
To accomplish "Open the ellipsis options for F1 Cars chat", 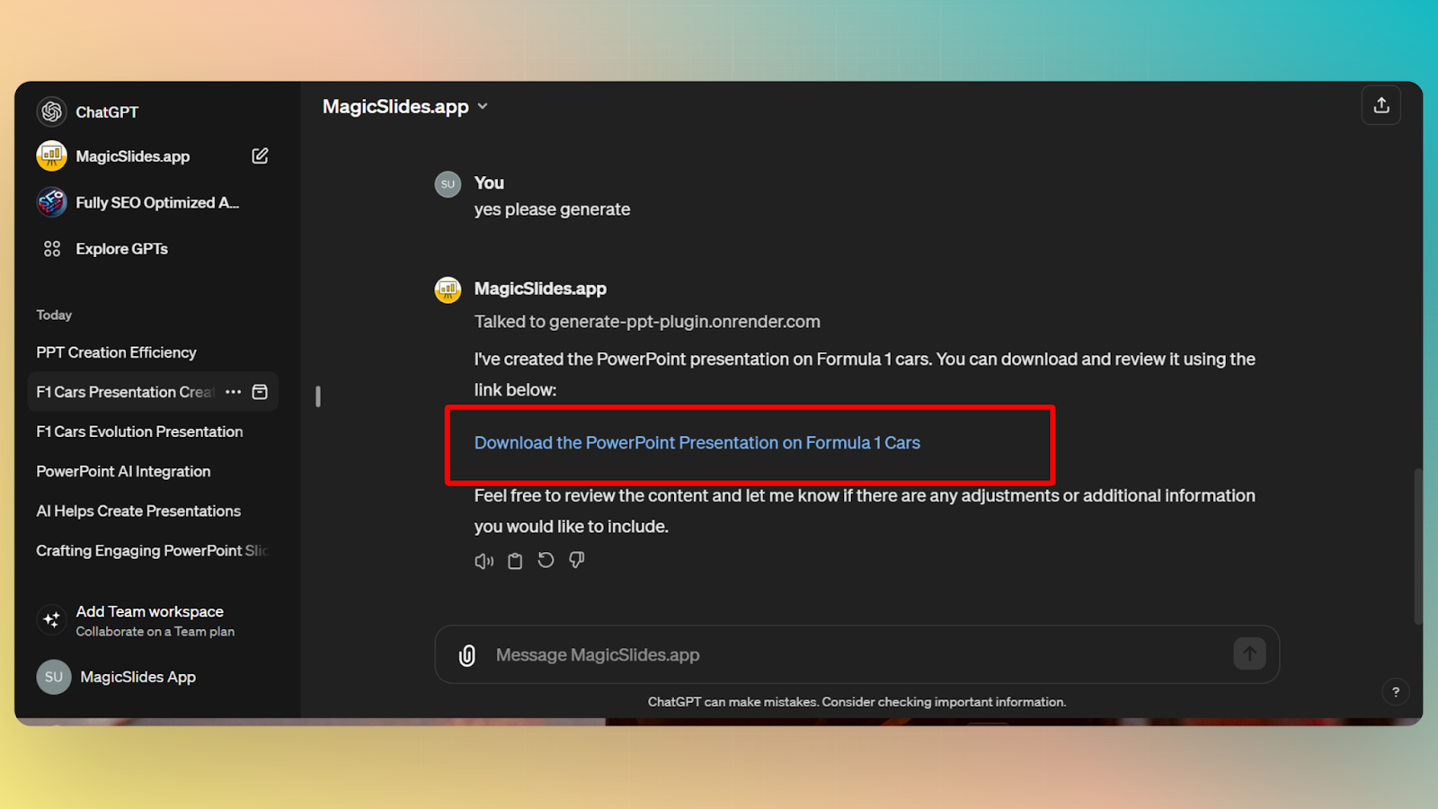I will click(233, 391).
